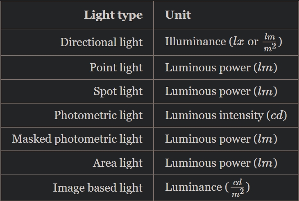
Task: Select the "Directional light" cell
Action: tap(101, 42)
